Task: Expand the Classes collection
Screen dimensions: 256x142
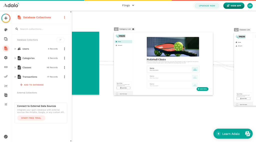Action: pos(15,67)
